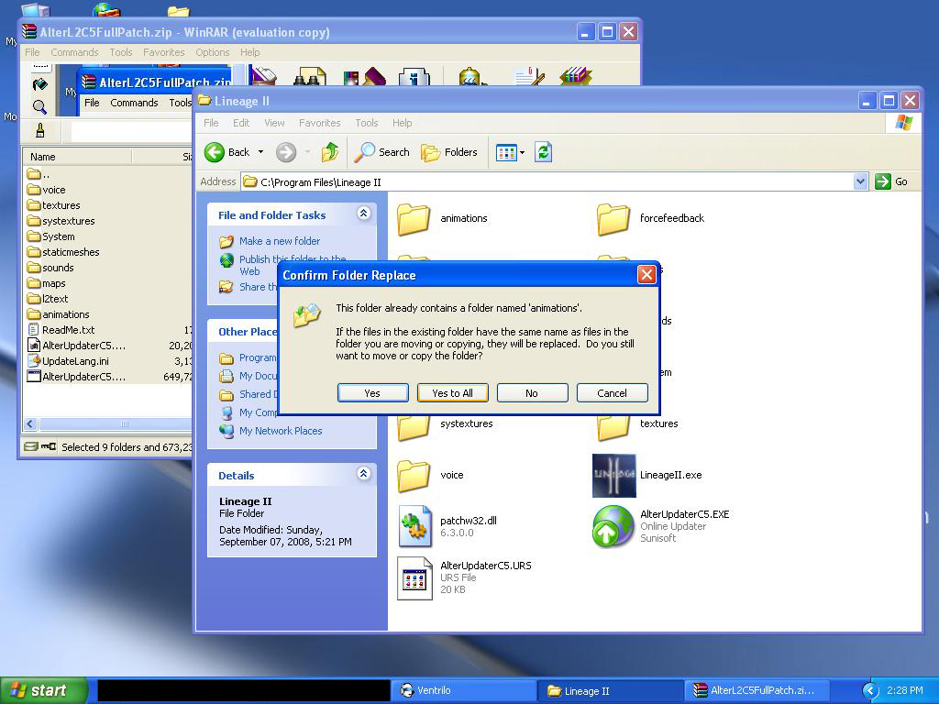The height and width of the screenshot is (704, 939).
Task: Close the Confirm Folder Replace dialog
Action: pyautogui.click(x=646, y=275)
